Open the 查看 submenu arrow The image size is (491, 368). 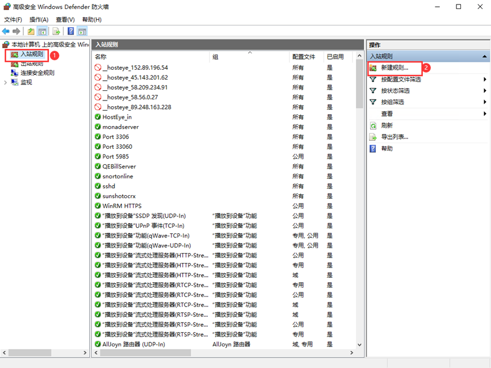click(x=485, y=114)
